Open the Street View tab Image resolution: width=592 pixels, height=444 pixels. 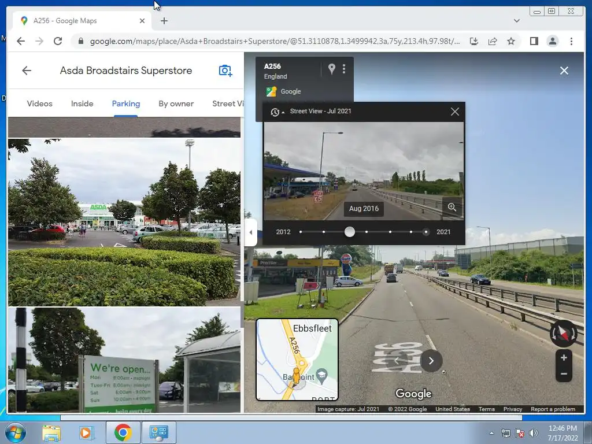tap(228, 103)
